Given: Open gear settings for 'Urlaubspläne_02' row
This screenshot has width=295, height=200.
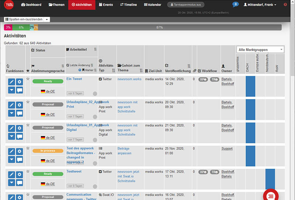Looking at the screenshot, I should [20, 105].
